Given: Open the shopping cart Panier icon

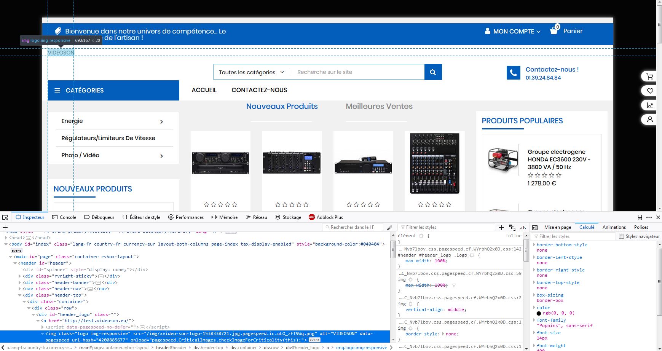Looking at the screenshot, I should tap(555, 30).
